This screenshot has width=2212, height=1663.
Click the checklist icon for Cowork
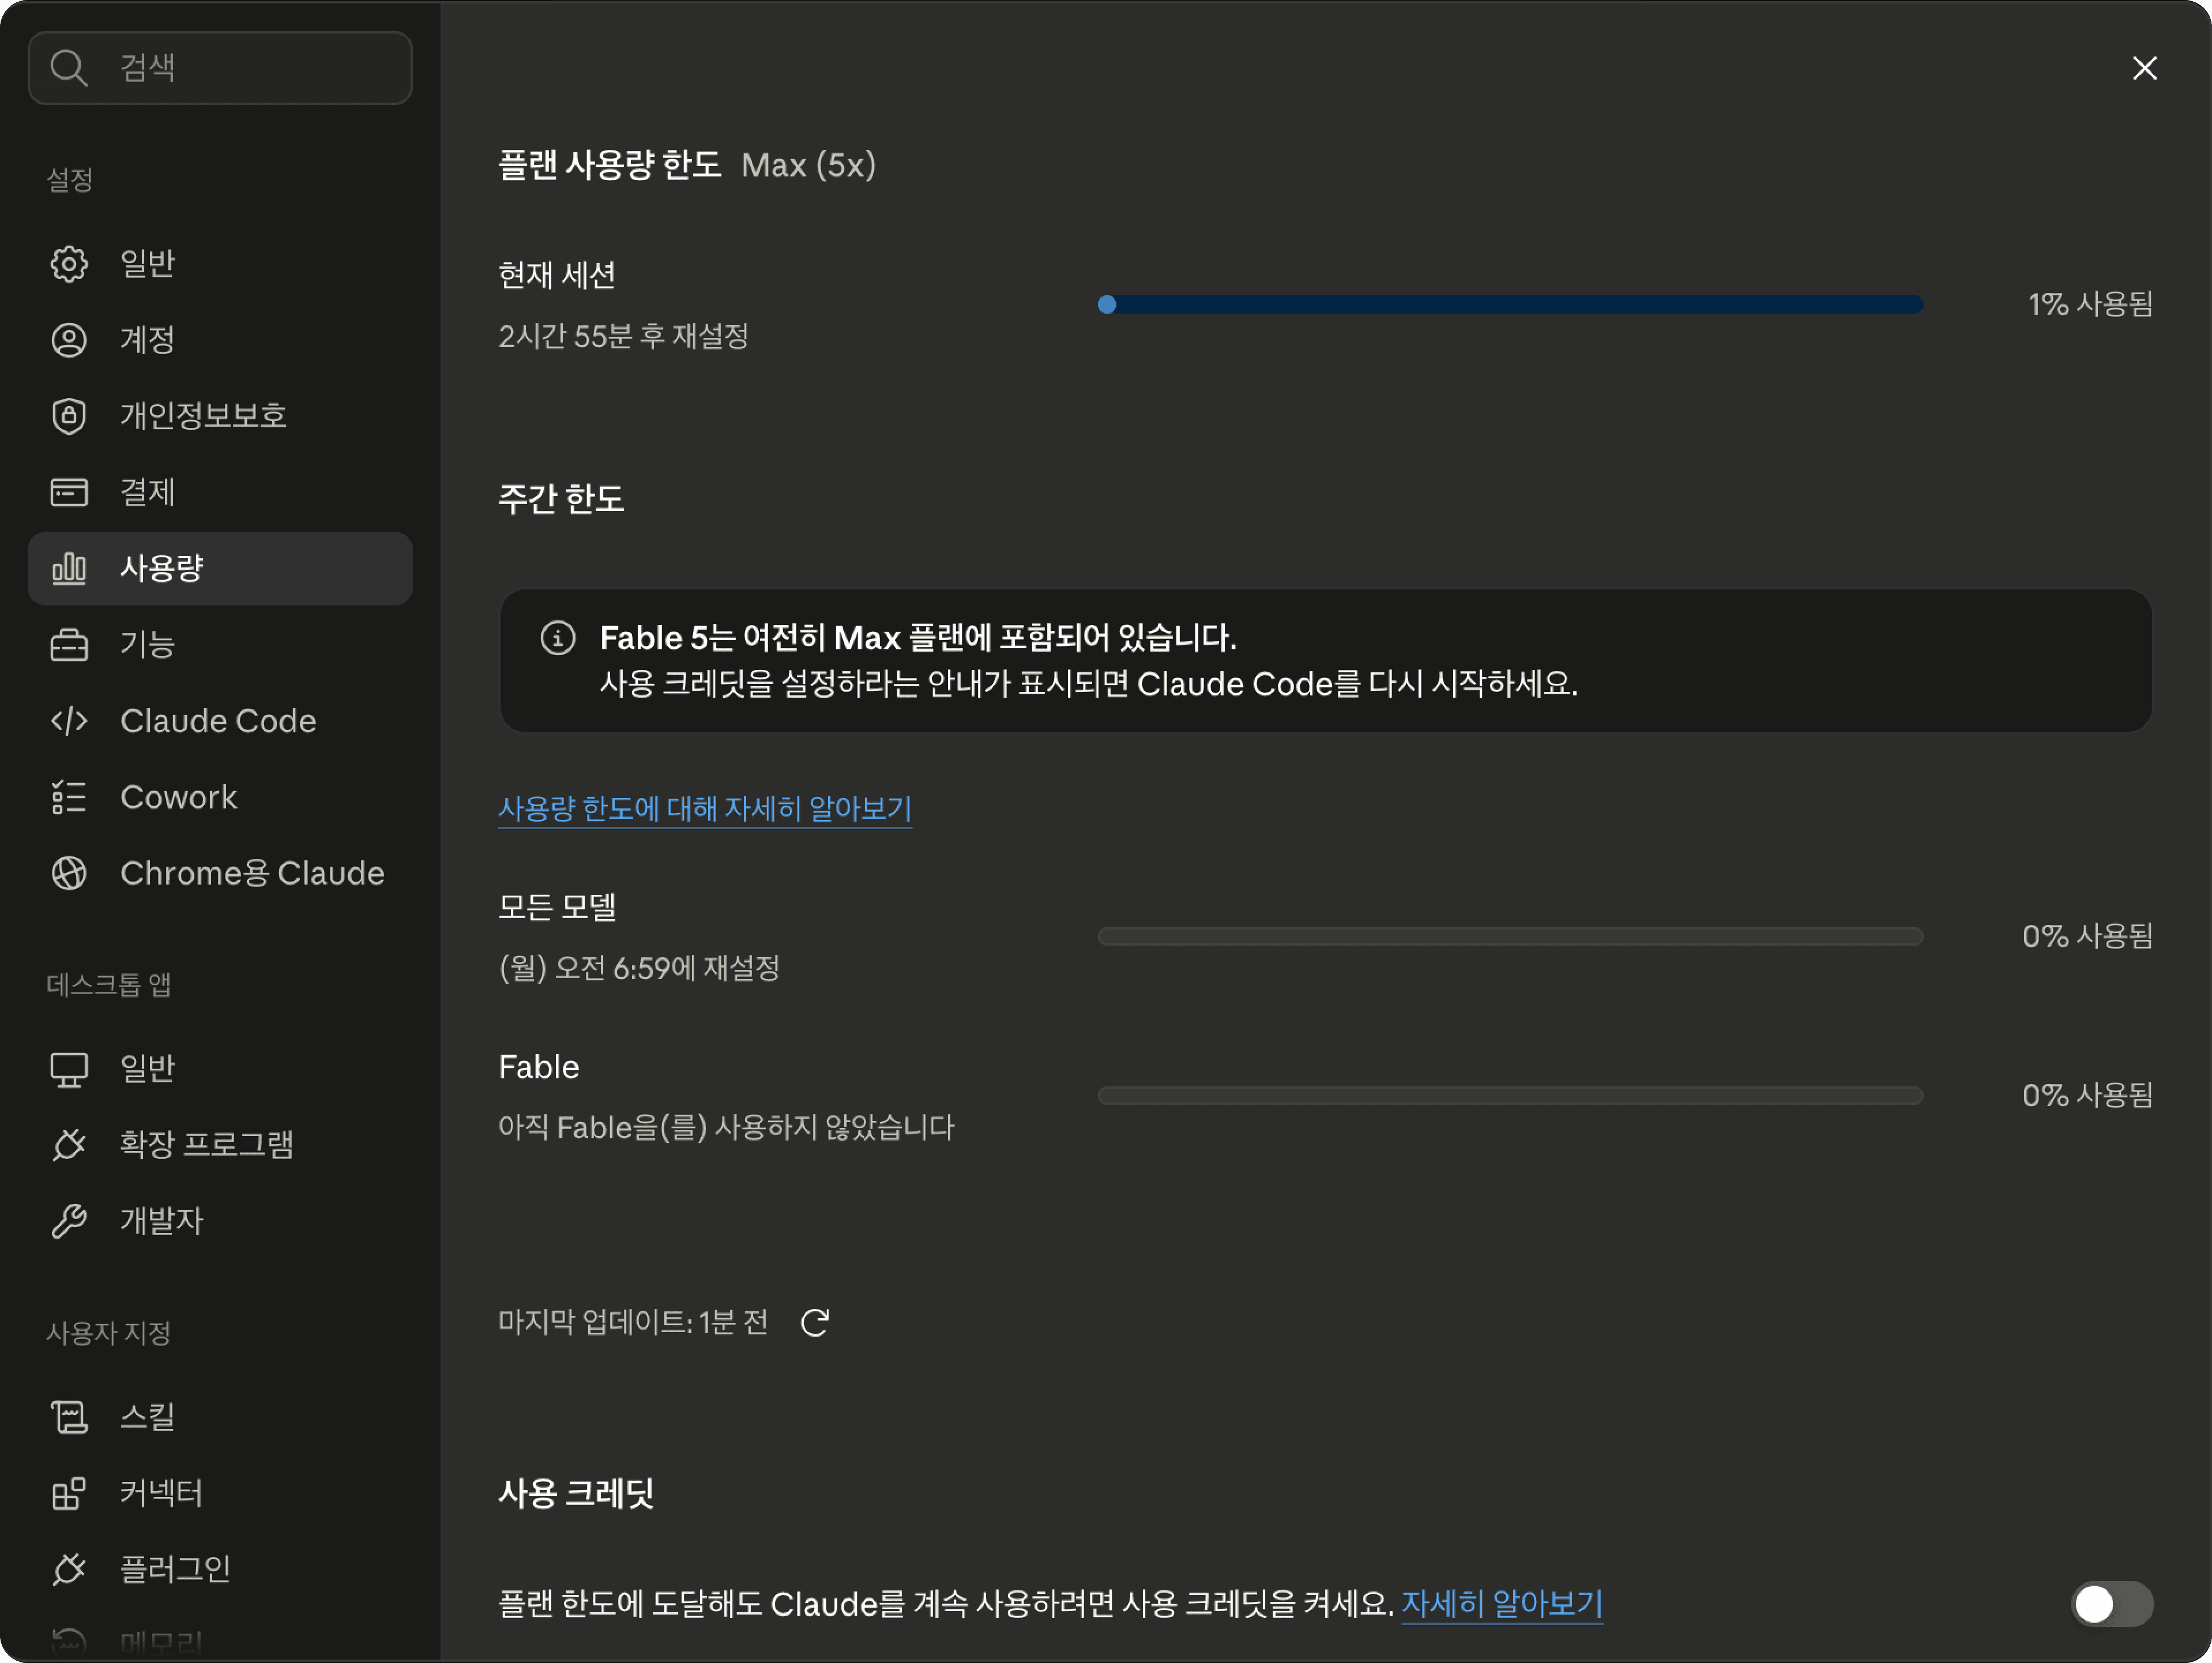coord(69,797)
